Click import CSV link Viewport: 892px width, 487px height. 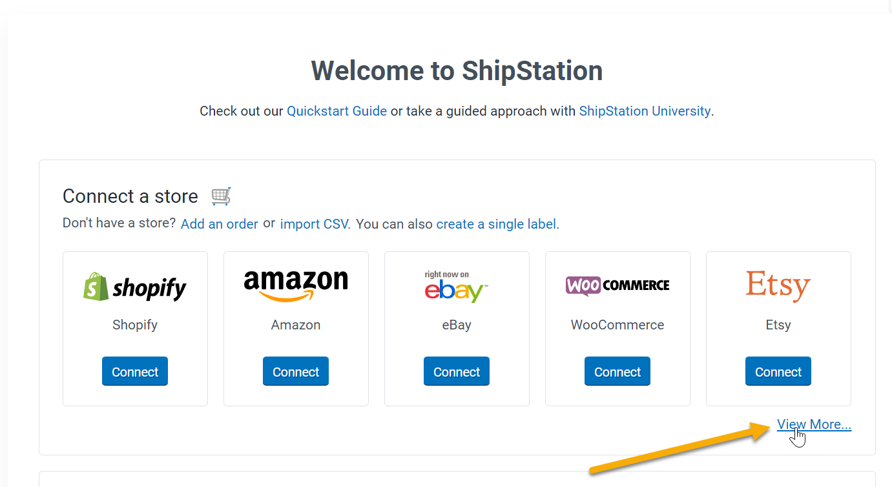314,223
